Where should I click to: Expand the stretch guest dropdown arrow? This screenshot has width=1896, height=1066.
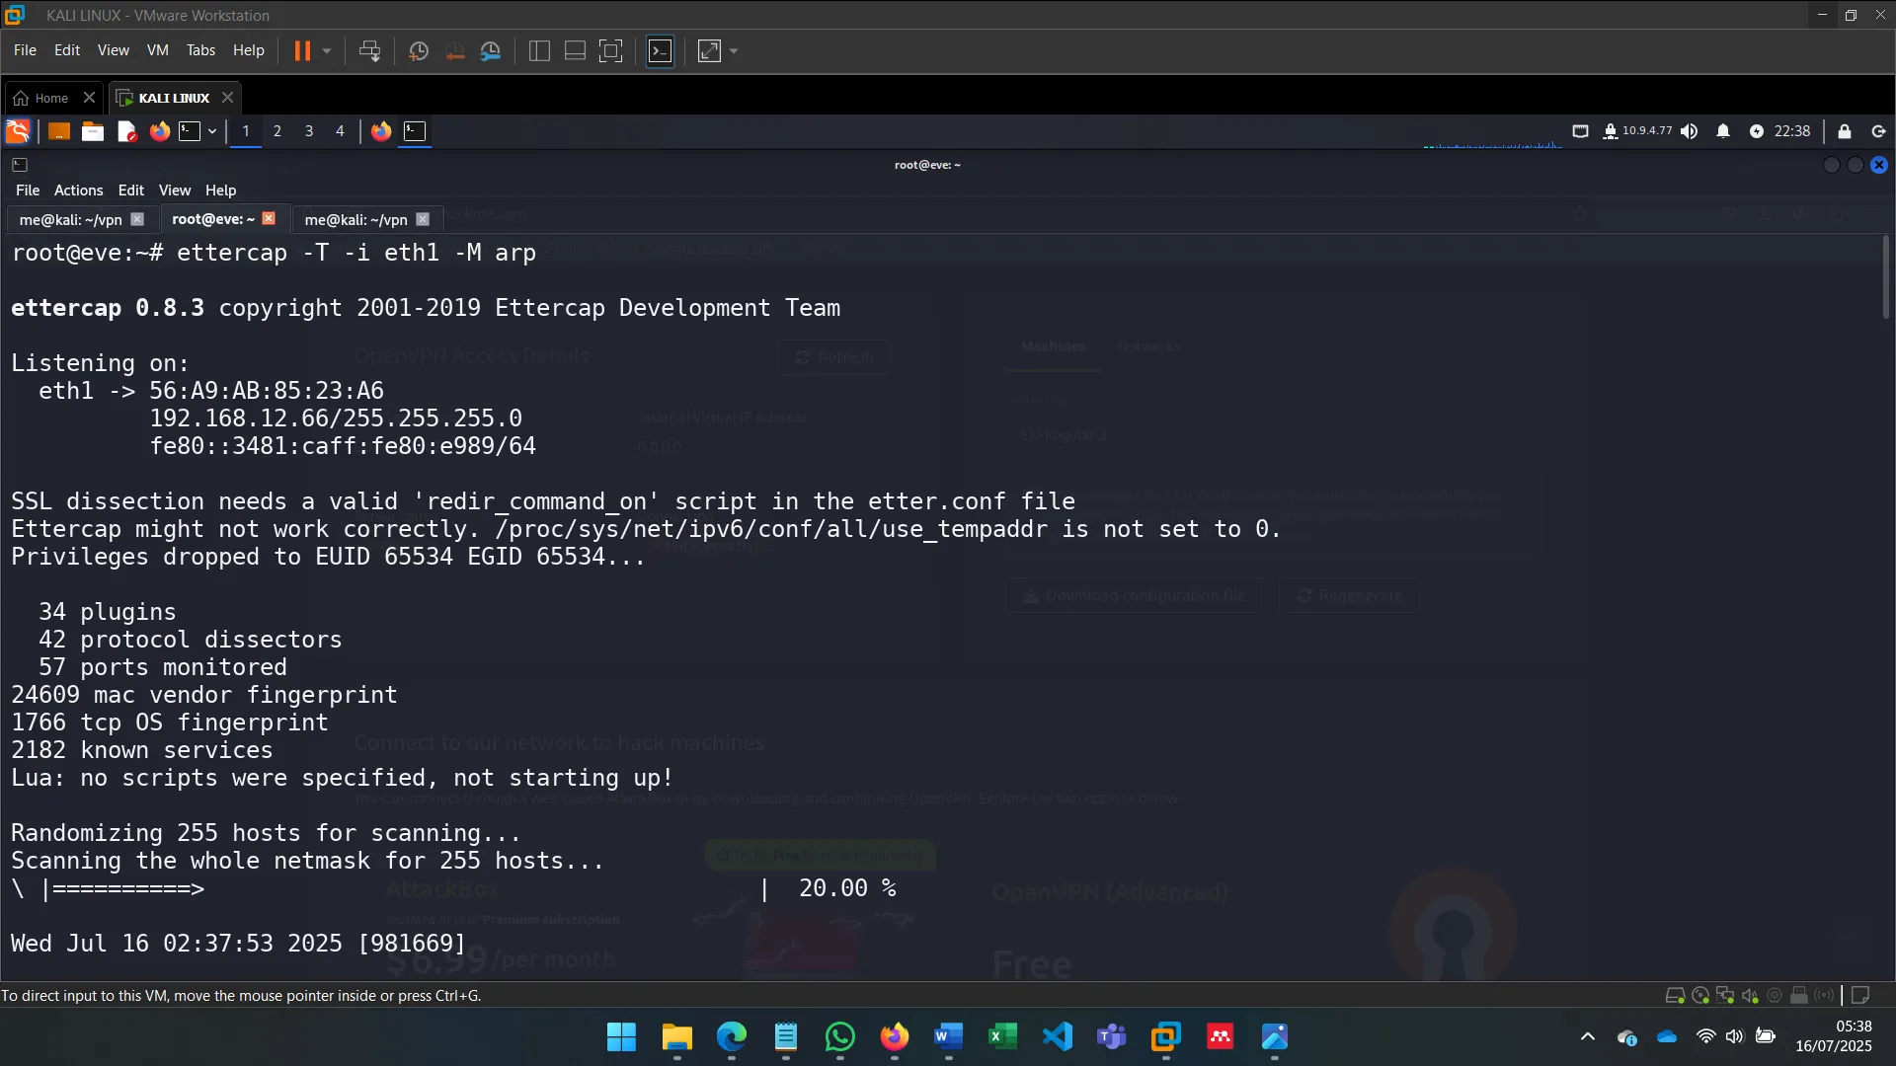734,51
